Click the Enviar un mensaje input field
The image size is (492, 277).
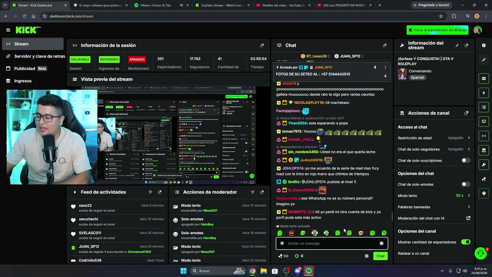coord(332,244)
